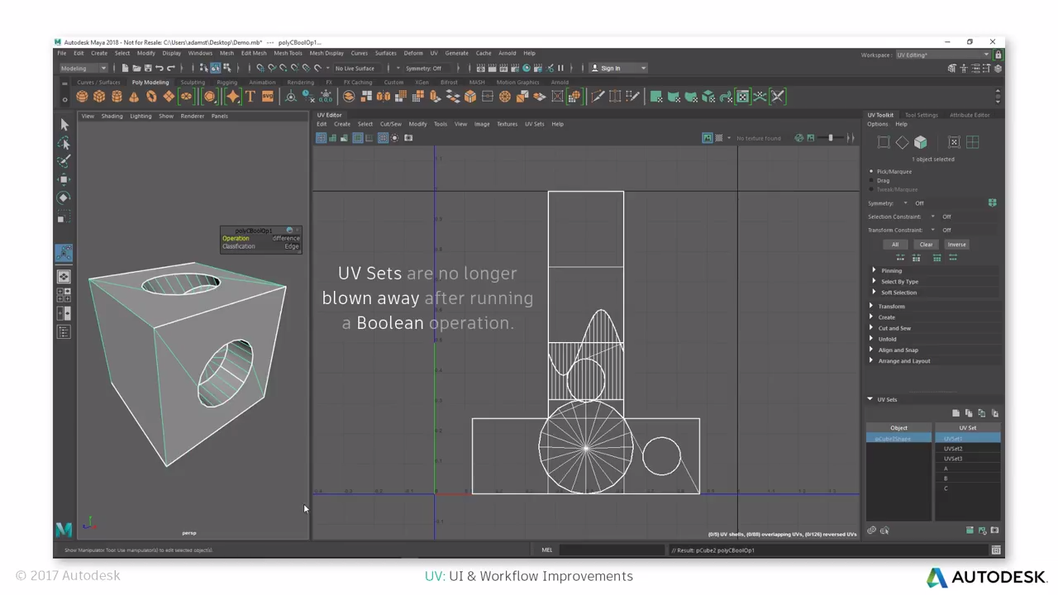Open the Cut/Sew menu in UV Editor
Viewport: 1058px width, 595px height.
pos(390,124)
